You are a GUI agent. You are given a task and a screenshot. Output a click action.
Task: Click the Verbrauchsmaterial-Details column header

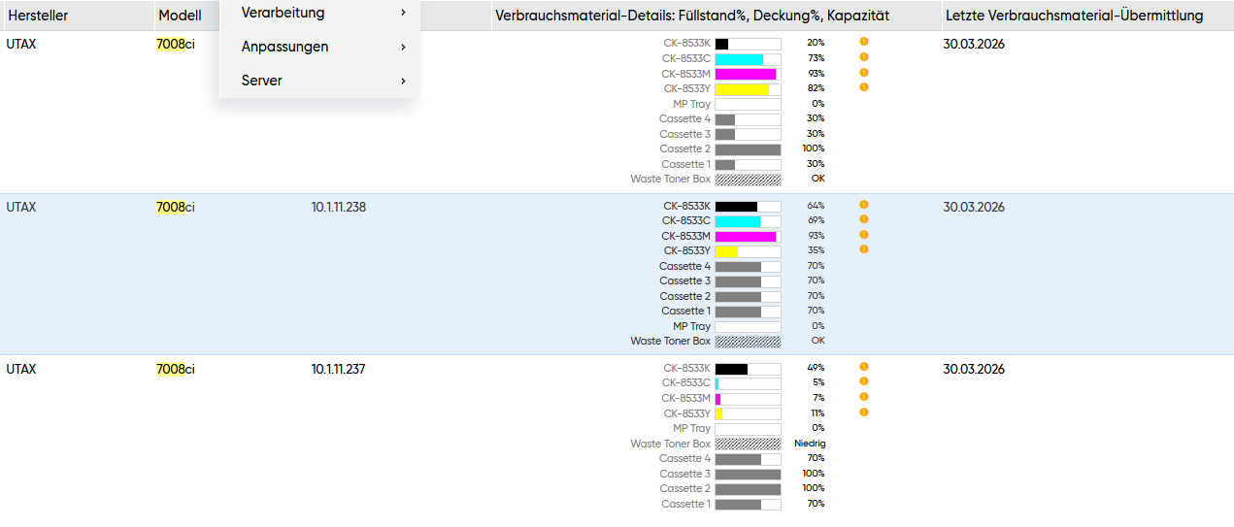click(691, 16)
